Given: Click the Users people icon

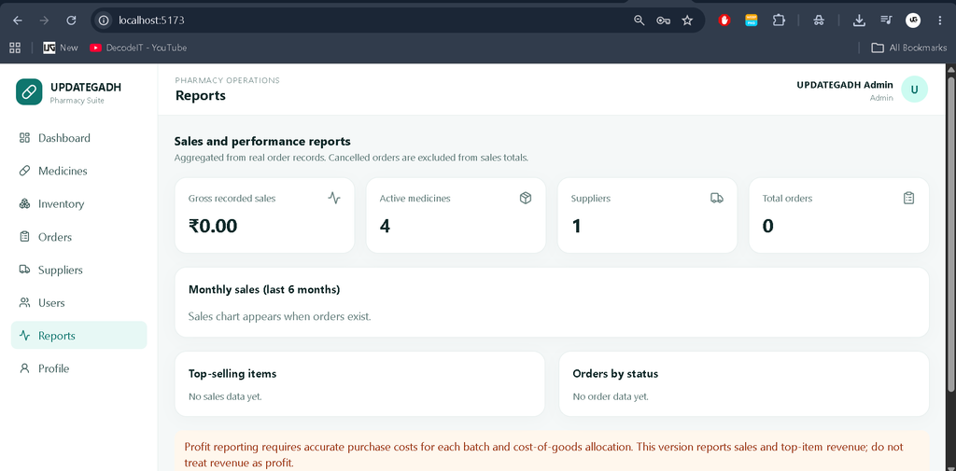Looking at the screenshot, I should pos(24,302).
